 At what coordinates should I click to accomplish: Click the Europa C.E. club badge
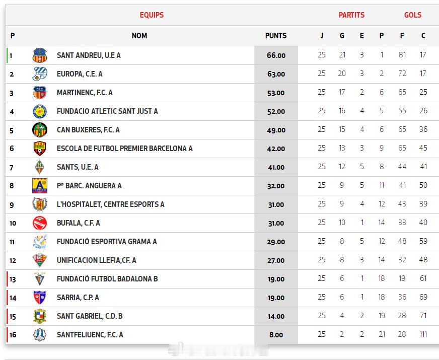(39, 74)
